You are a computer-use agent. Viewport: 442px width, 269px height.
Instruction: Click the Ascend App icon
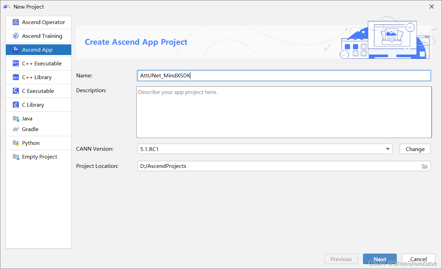click(x=15, y=50)
